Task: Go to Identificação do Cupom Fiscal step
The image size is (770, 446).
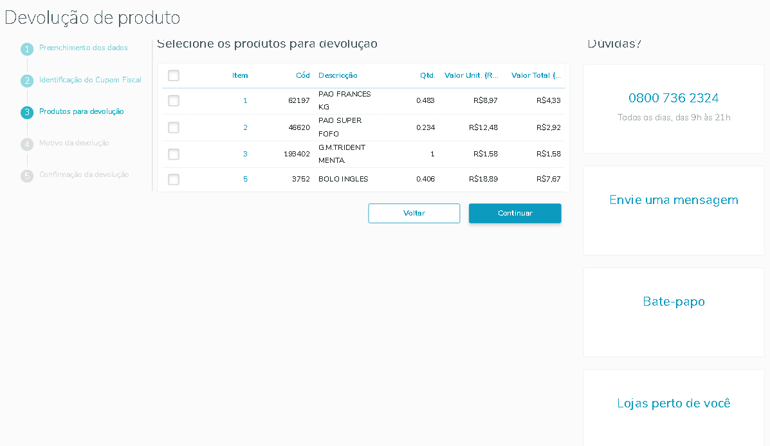Action: [90, 80]
